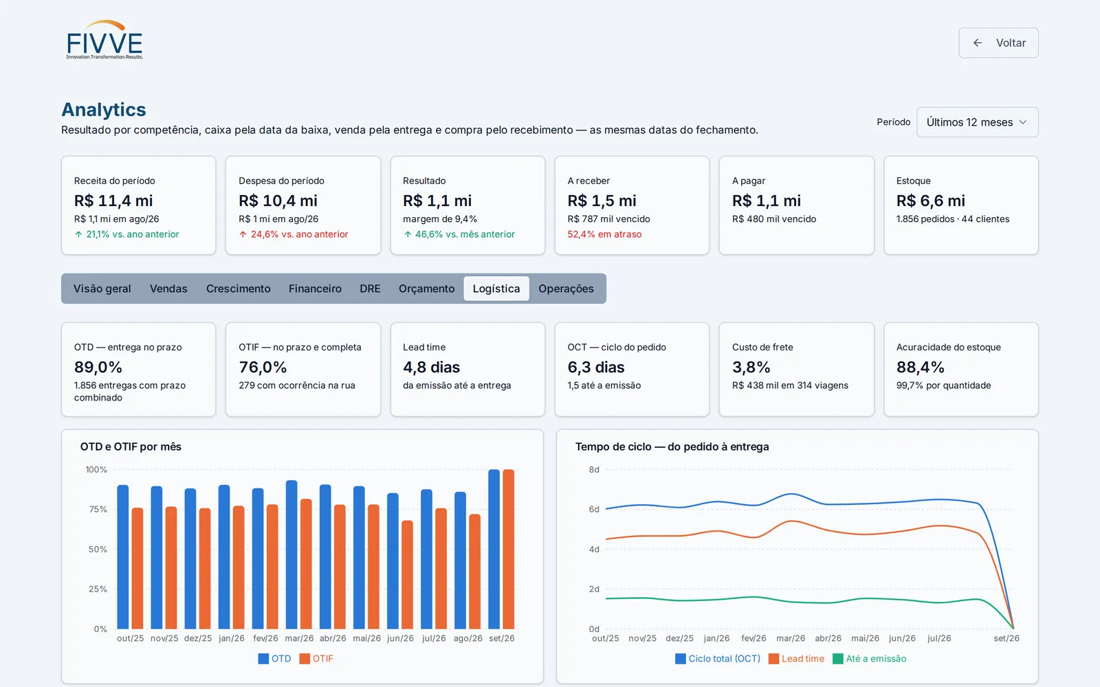Toggle the OTD legend entry
This screenshot has height=687, width=1100.
click(x=274, y=658)
